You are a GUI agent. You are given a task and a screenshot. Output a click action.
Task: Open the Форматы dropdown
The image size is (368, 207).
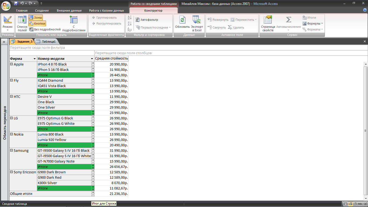click(313, 29)
